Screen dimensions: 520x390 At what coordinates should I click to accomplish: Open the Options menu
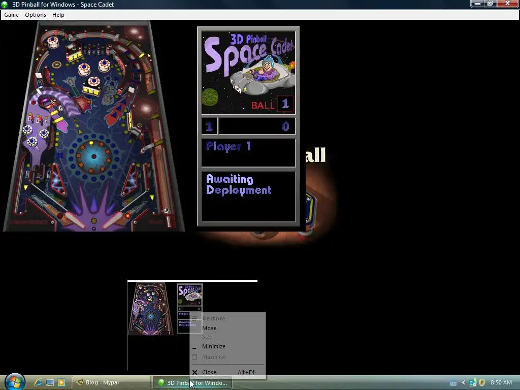click(x=36, y=15)
